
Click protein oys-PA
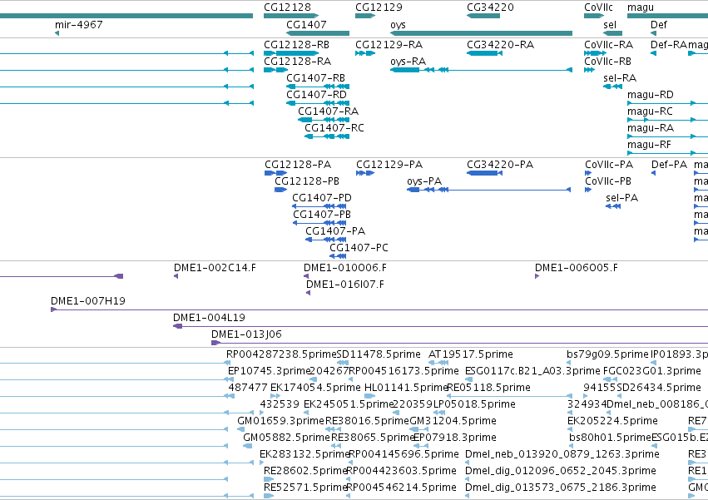[x=489, y=190]
